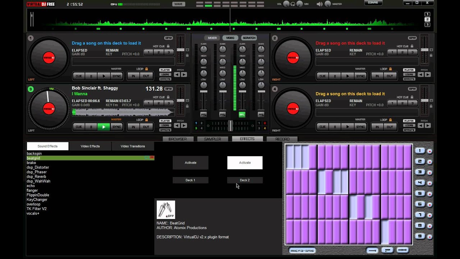Toggle hot cue lock on deck 3
The image size is (460, 259).
pos(168,97)
